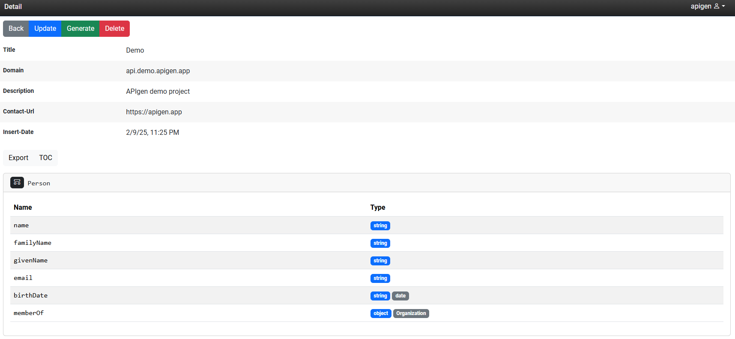Delete the Demo project

[x=114, y=29]
